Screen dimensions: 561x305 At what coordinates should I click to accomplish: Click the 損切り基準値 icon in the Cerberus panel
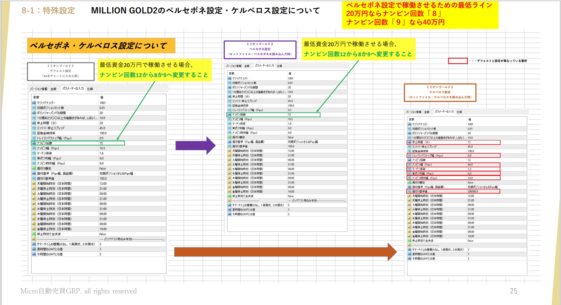(409, 192)
